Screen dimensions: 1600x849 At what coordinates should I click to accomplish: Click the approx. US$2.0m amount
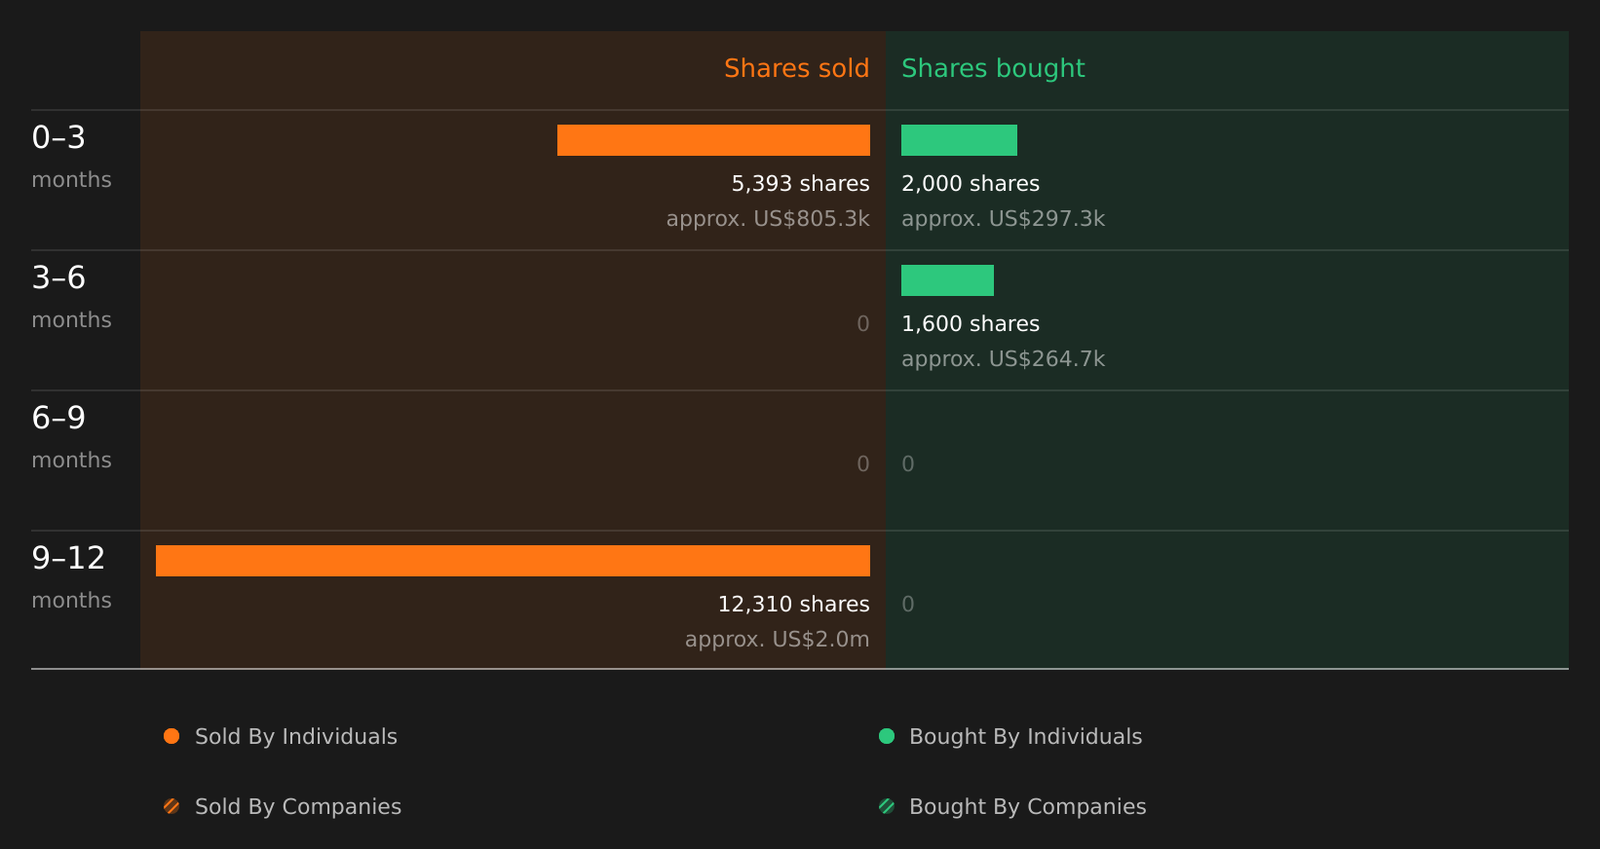777,640
